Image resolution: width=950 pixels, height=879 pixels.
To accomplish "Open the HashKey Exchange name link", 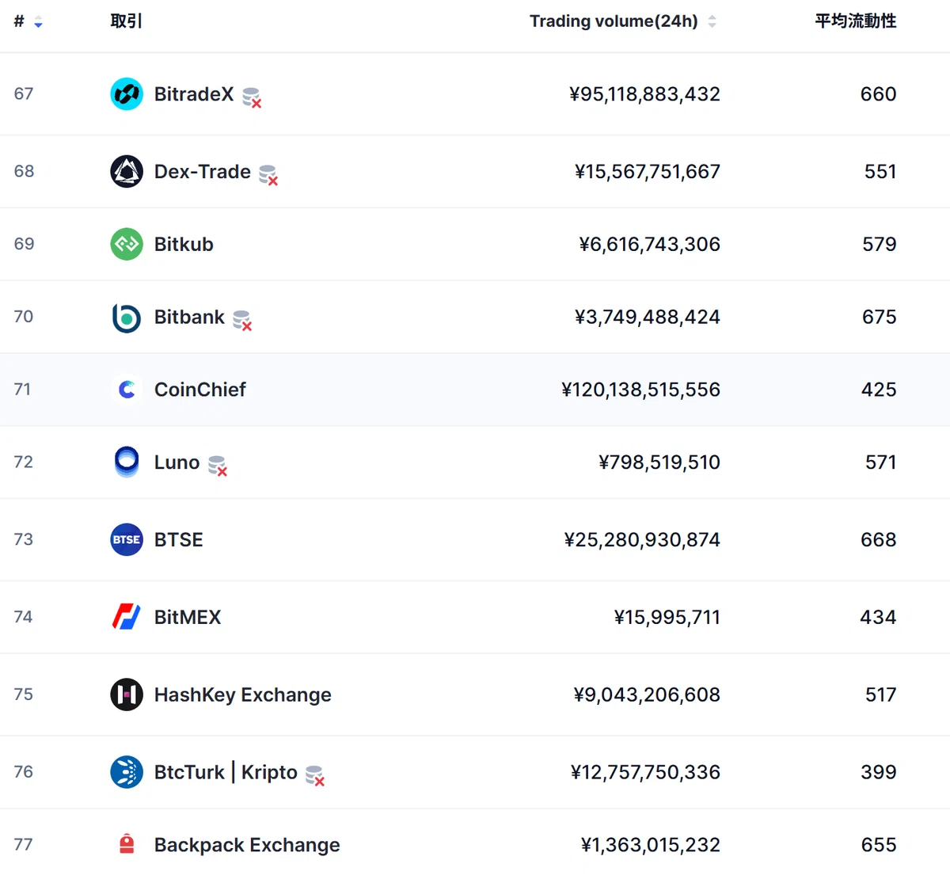I will tap(243, 694).
